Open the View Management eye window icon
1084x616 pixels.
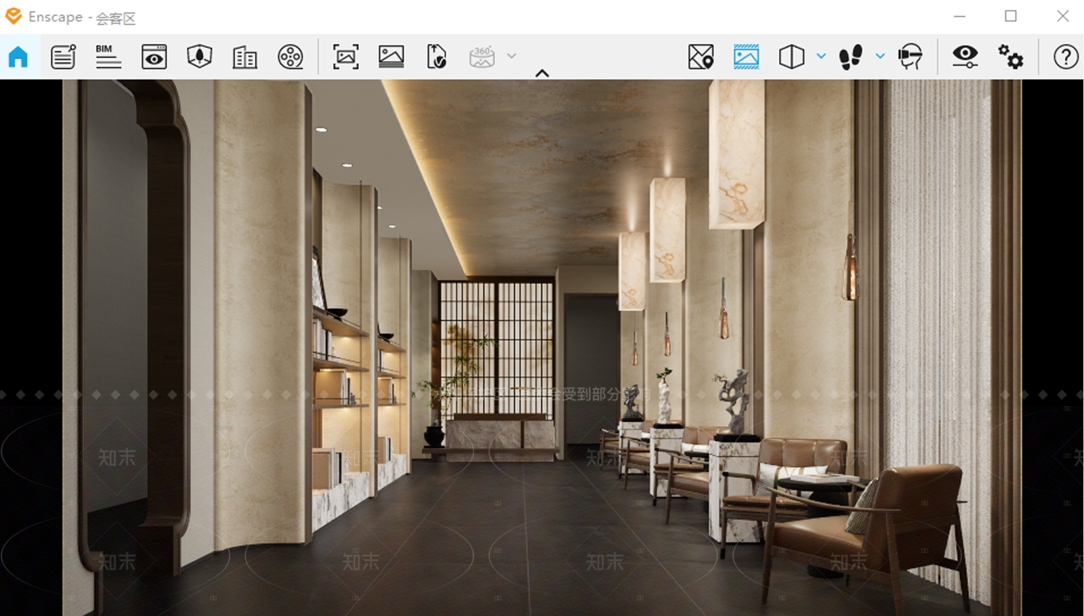click(154, 57)
